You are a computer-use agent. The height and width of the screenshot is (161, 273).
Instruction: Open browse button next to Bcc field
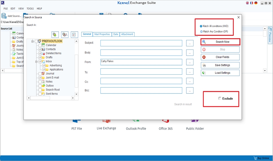tap(190, 90)
